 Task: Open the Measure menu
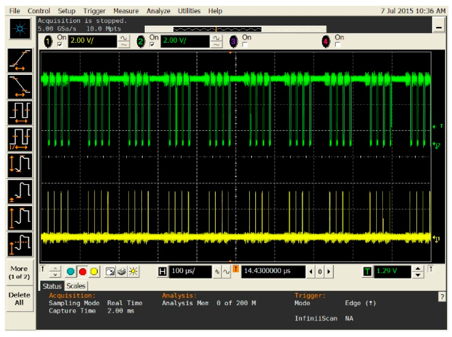coord(126,11)
